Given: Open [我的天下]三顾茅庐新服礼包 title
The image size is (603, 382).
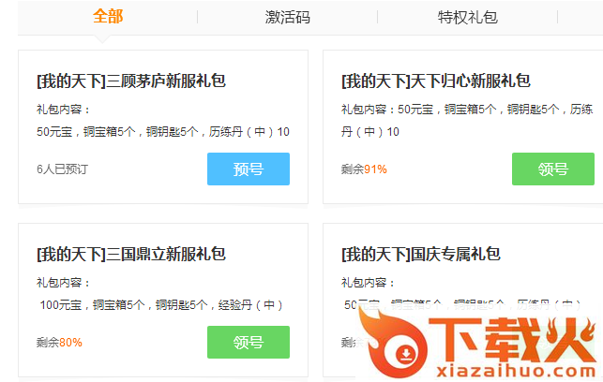Looking at the screenshot, I should tap(131, 81).
